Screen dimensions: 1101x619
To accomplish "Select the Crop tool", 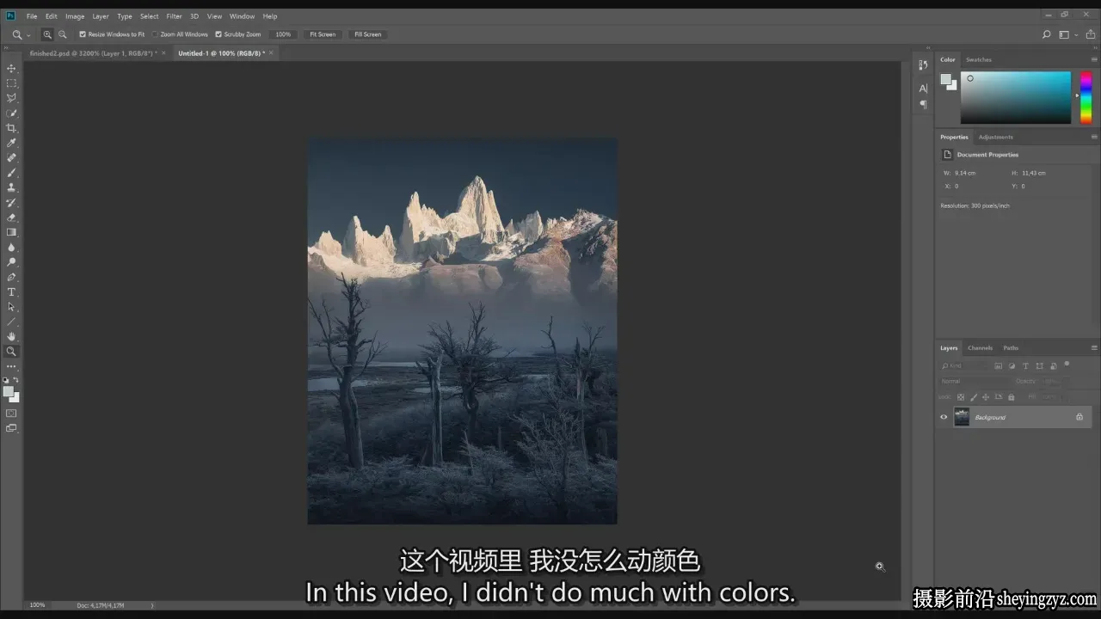I will tap(11, 127).
